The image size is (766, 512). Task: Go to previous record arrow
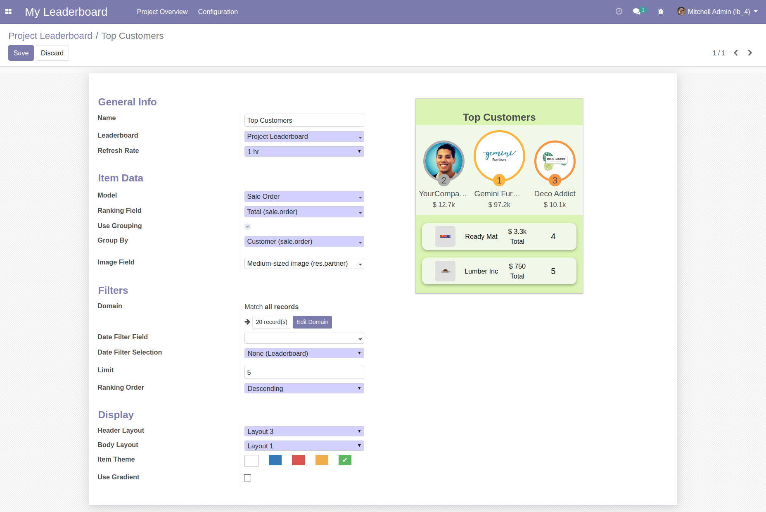pyautogui.click(x=736, y=53)
